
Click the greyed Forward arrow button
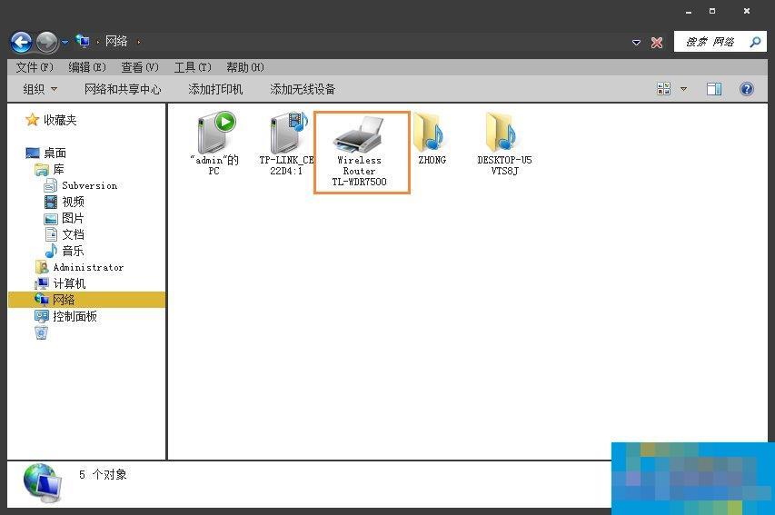click(x=47, y=43)
